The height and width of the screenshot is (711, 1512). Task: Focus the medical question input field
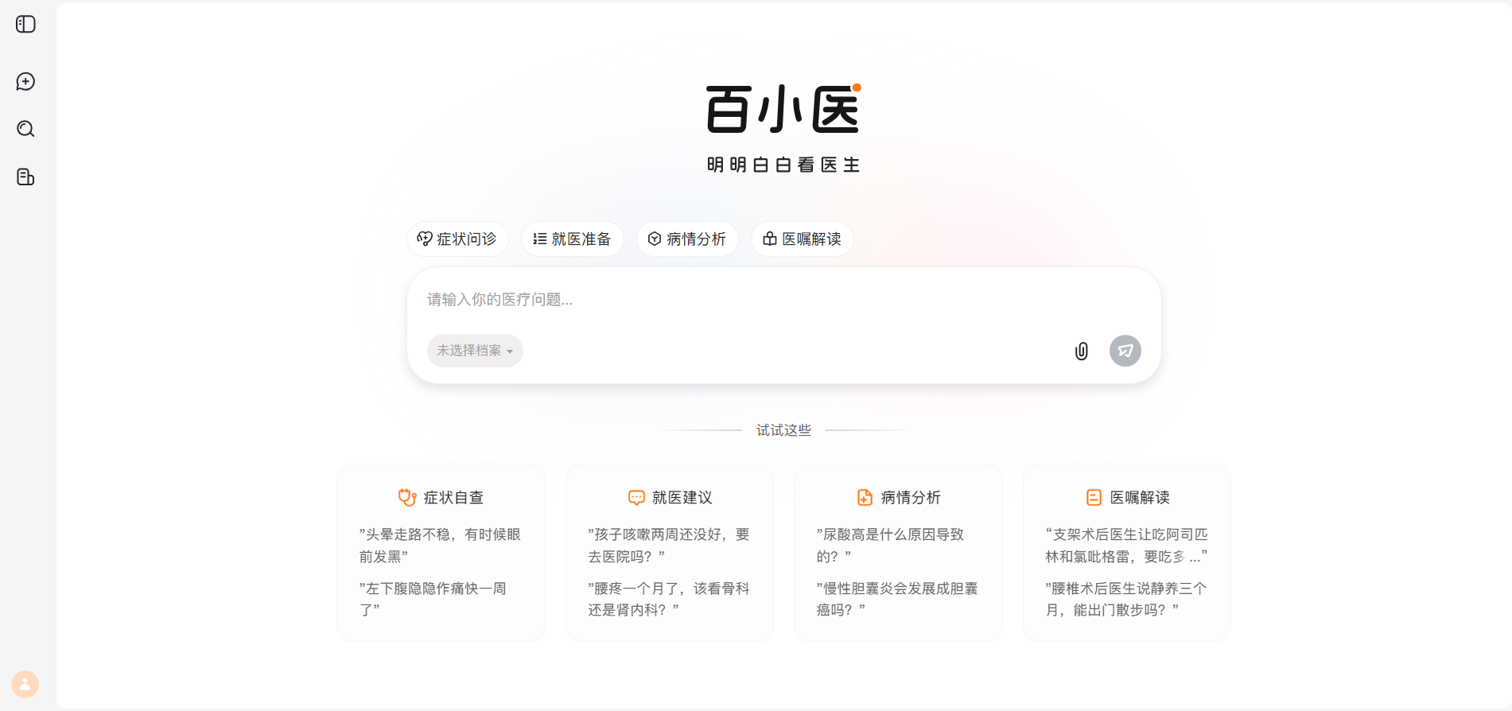click(x=783, y=300)
